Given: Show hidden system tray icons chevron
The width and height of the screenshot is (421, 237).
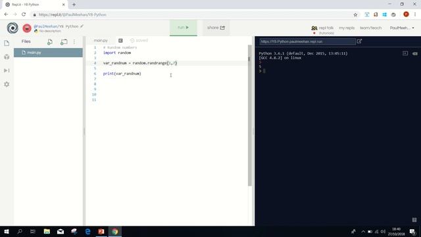Looking at the screenshot, I should click(x=363, y=231).
